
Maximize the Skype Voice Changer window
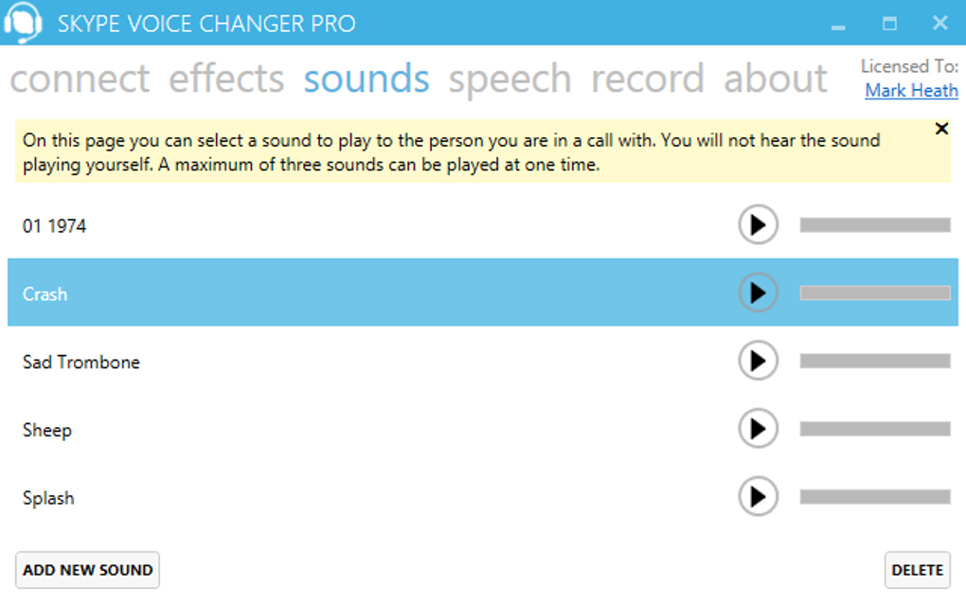[889, 24]
